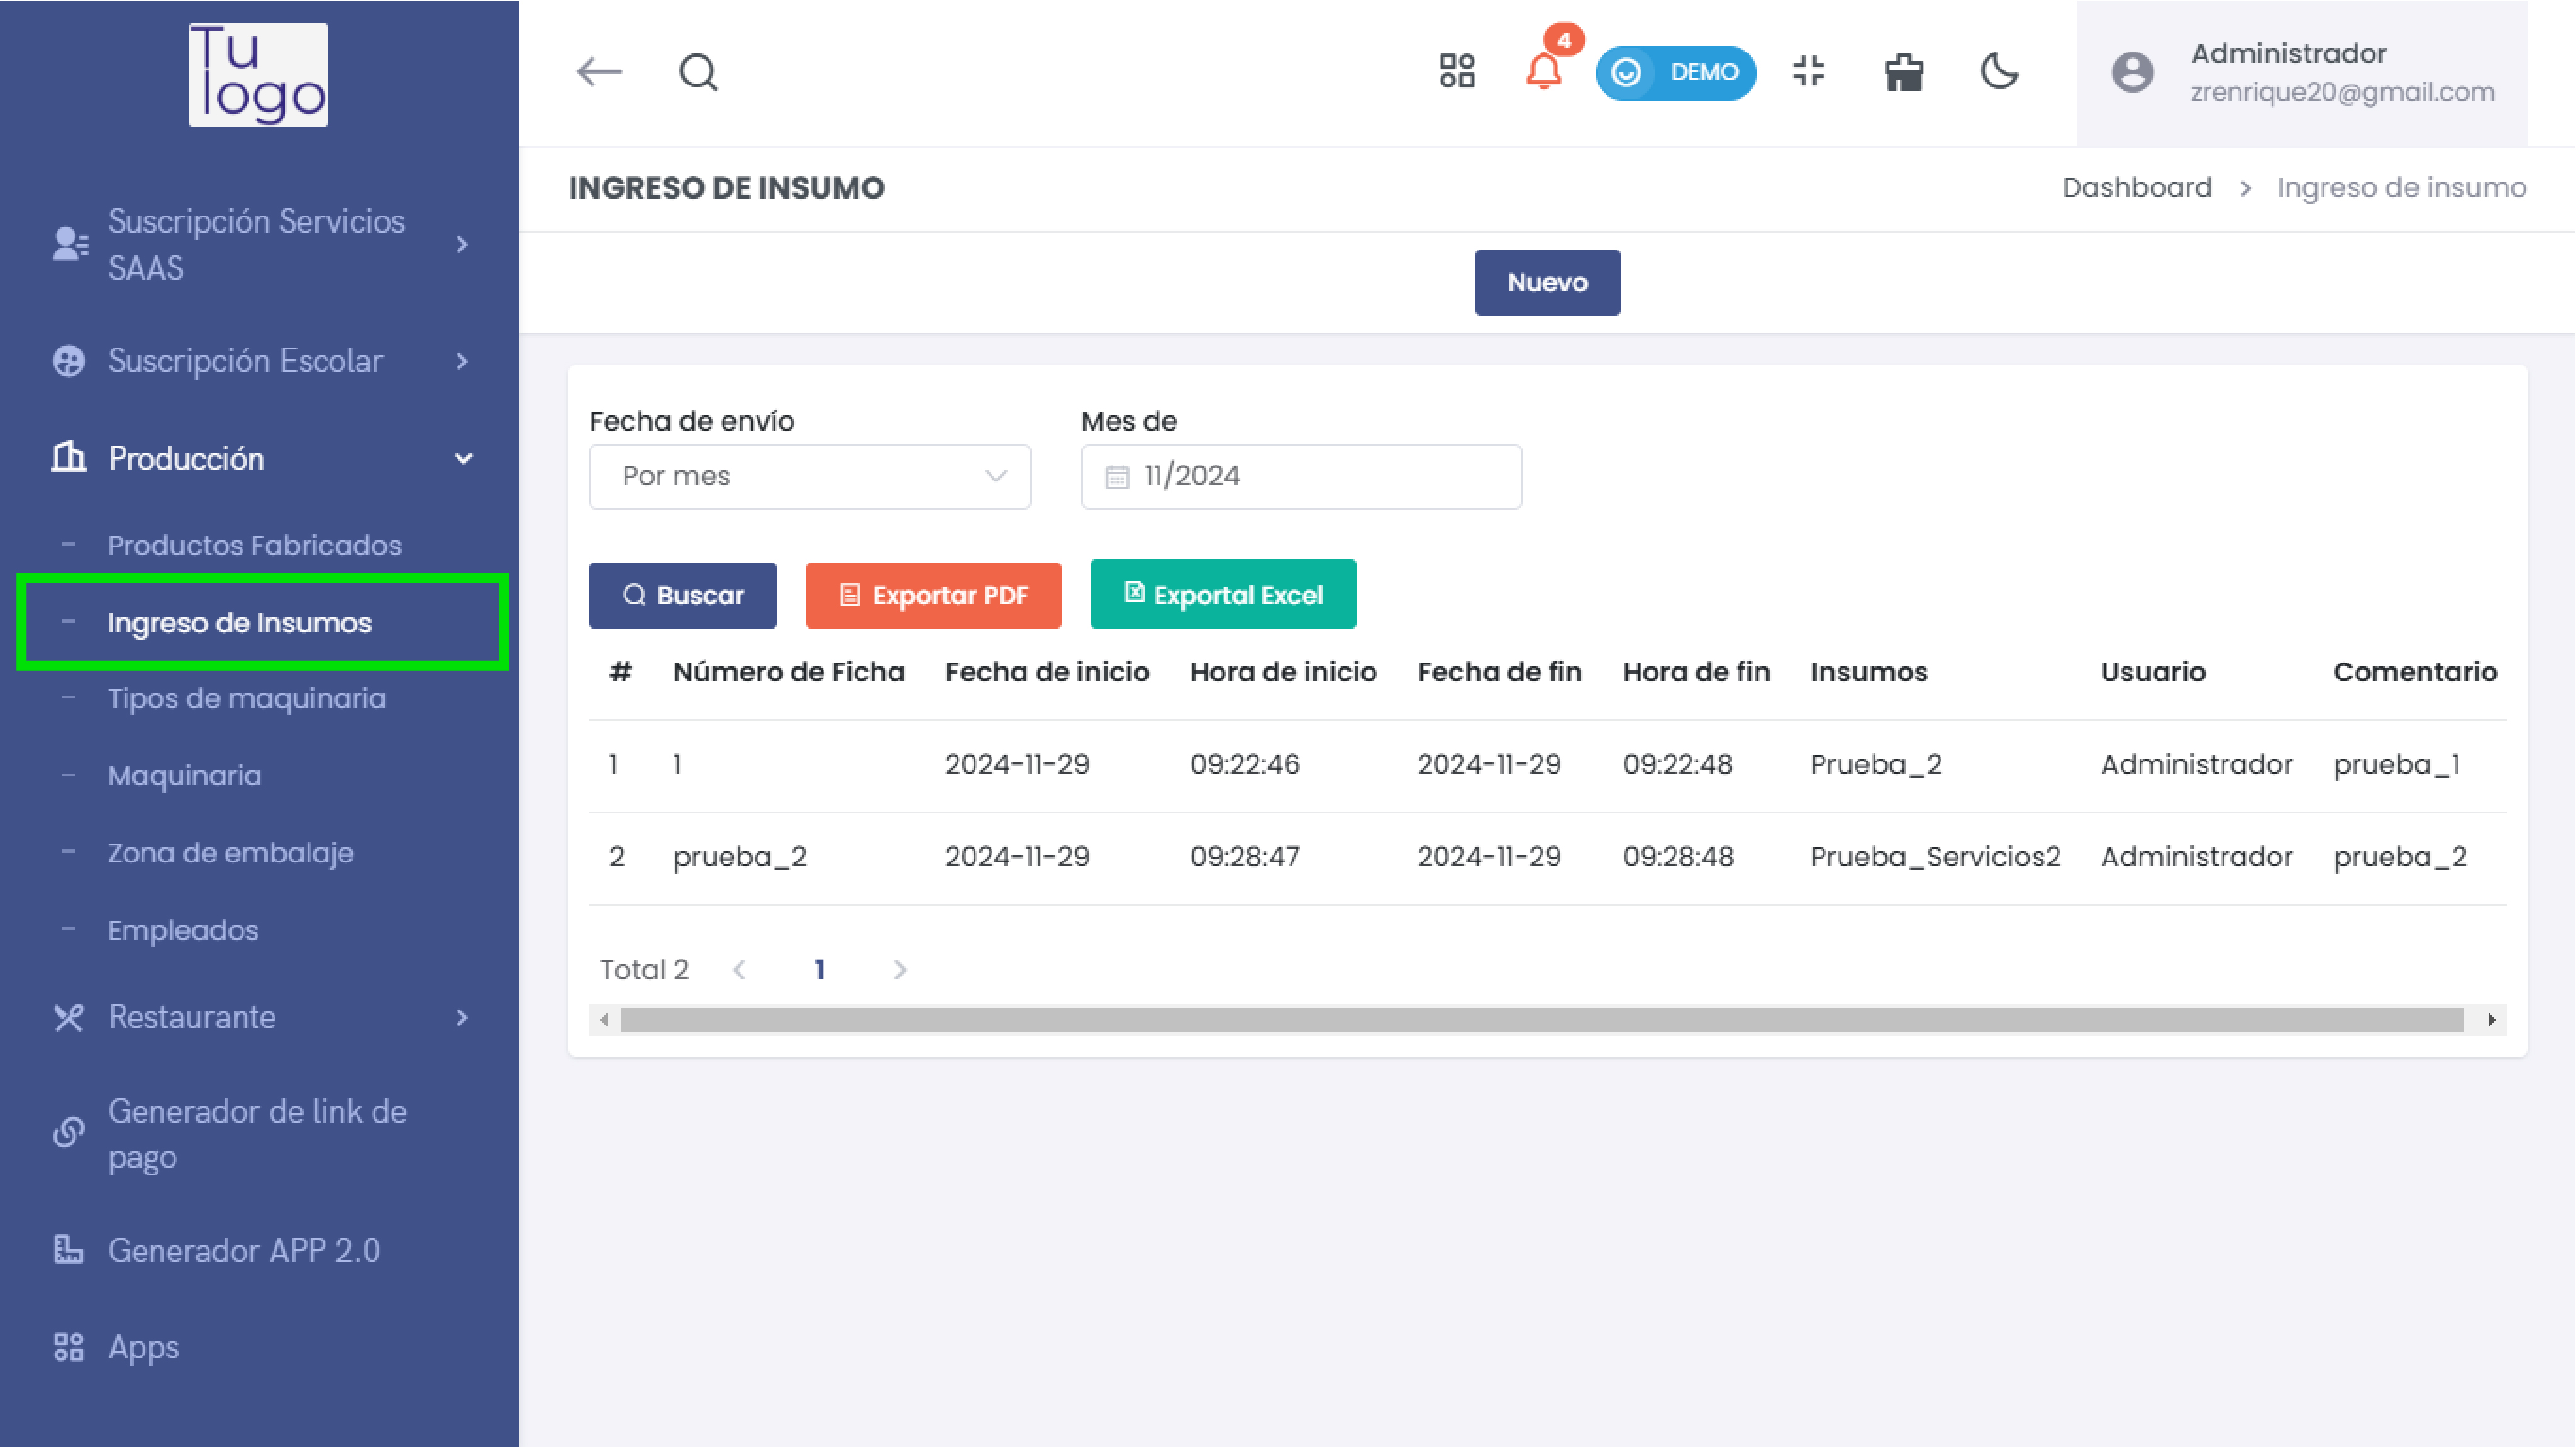
Task: Click the exit fullscreen icon
Action: point(1808,72)
